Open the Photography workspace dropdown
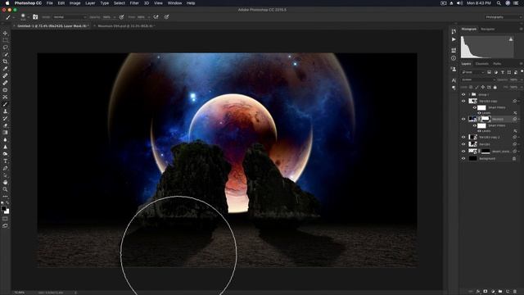This screenshot has height=295, width=524. (504, 16)
